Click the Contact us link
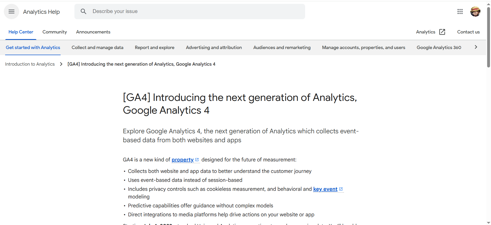 pos(468,32)
